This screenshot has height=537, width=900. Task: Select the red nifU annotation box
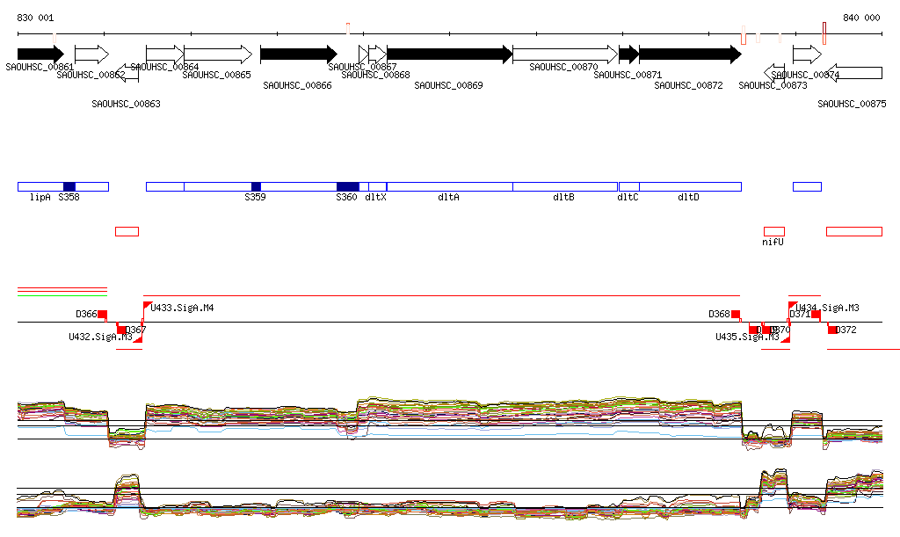click(773, 231)
